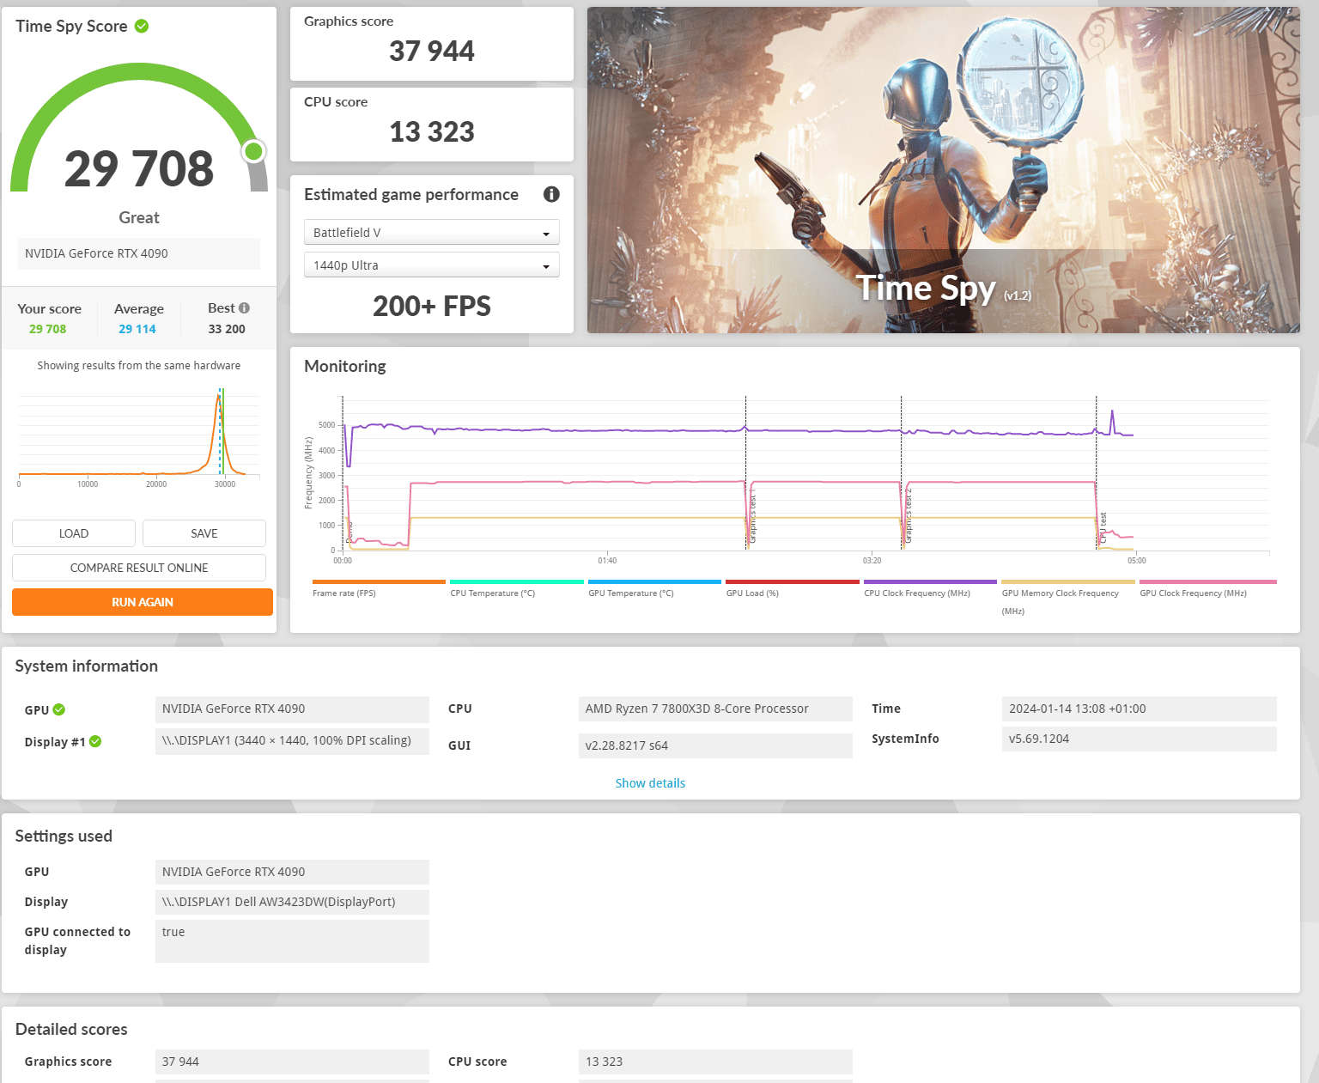Click the Time Spy benchmark banner image
Screen dimensions: 1319x1083
coord(944,170)
